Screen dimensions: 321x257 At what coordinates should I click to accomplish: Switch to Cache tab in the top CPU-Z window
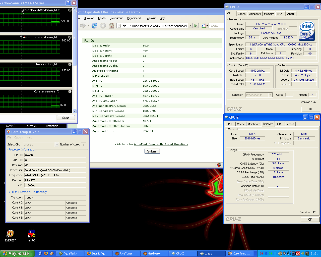coord(241,14)
